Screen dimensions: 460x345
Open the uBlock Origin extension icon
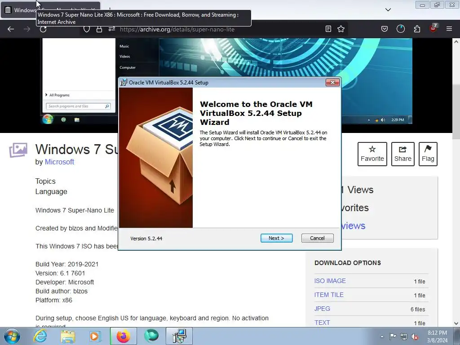point(433,28)
